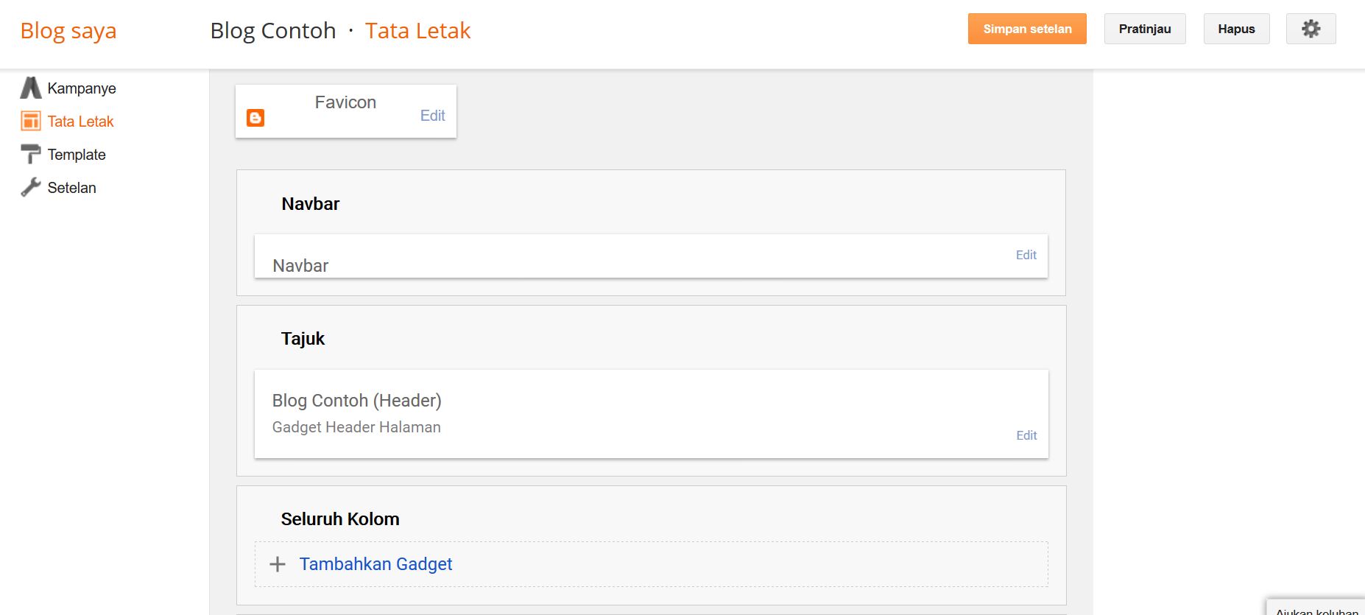Click the Setelan wrench icon
Screen dimensions: 1365x615
(x=30, y=187)
